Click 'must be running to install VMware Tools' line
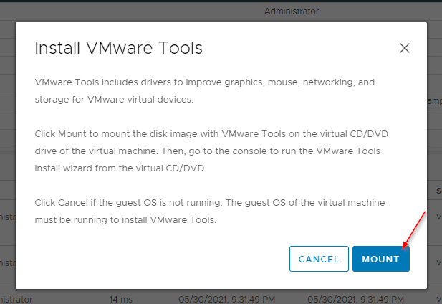 coord(125,220)
